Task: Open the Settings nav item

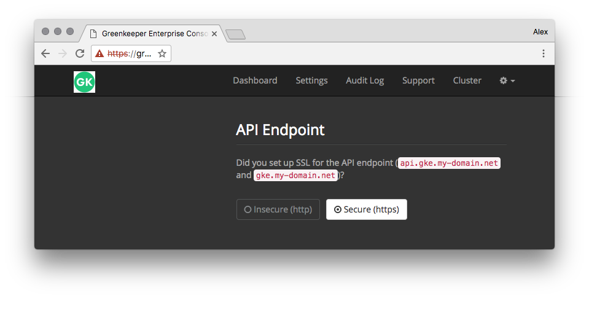Action: pos(311,80)
